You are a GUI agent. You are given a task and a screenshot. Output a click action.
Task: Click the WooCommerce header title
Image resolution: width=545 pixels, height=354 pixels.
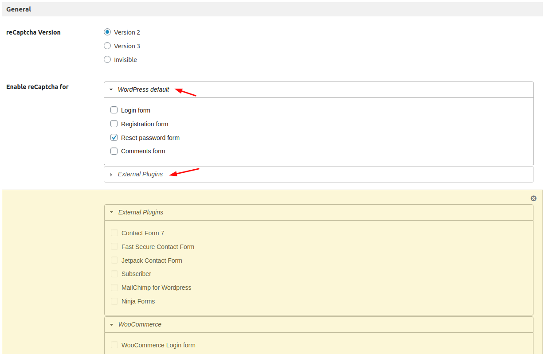click(140, 324)
